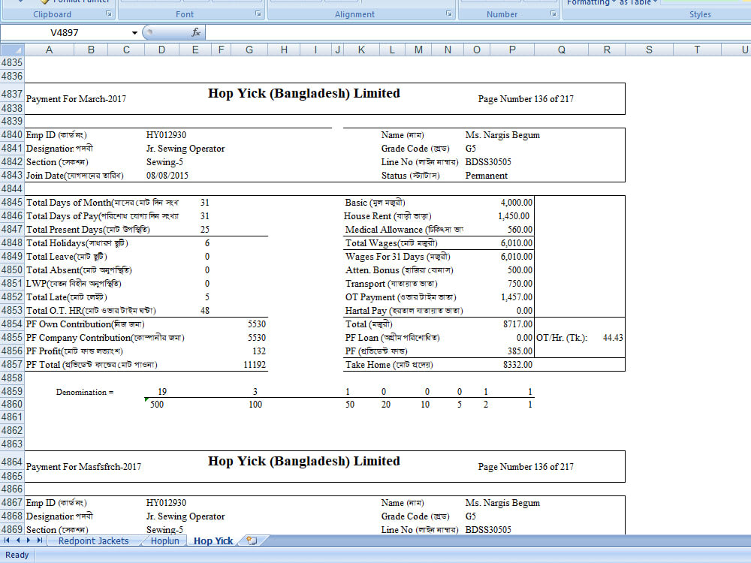Click the PF Total value 11192
751x563 pixels.
tap(255, 364)
